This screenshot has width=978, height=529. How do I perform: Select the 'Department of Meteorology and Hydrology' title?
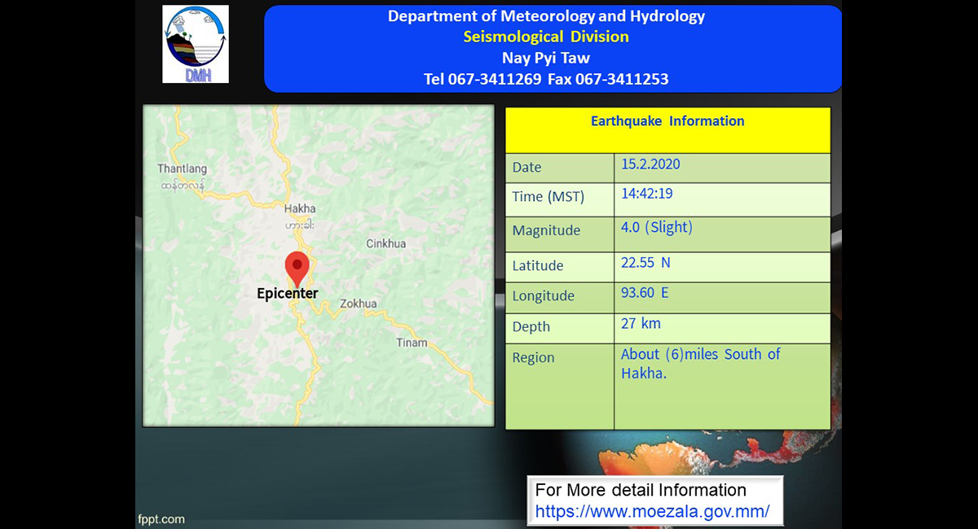click(x=546, y=16)
